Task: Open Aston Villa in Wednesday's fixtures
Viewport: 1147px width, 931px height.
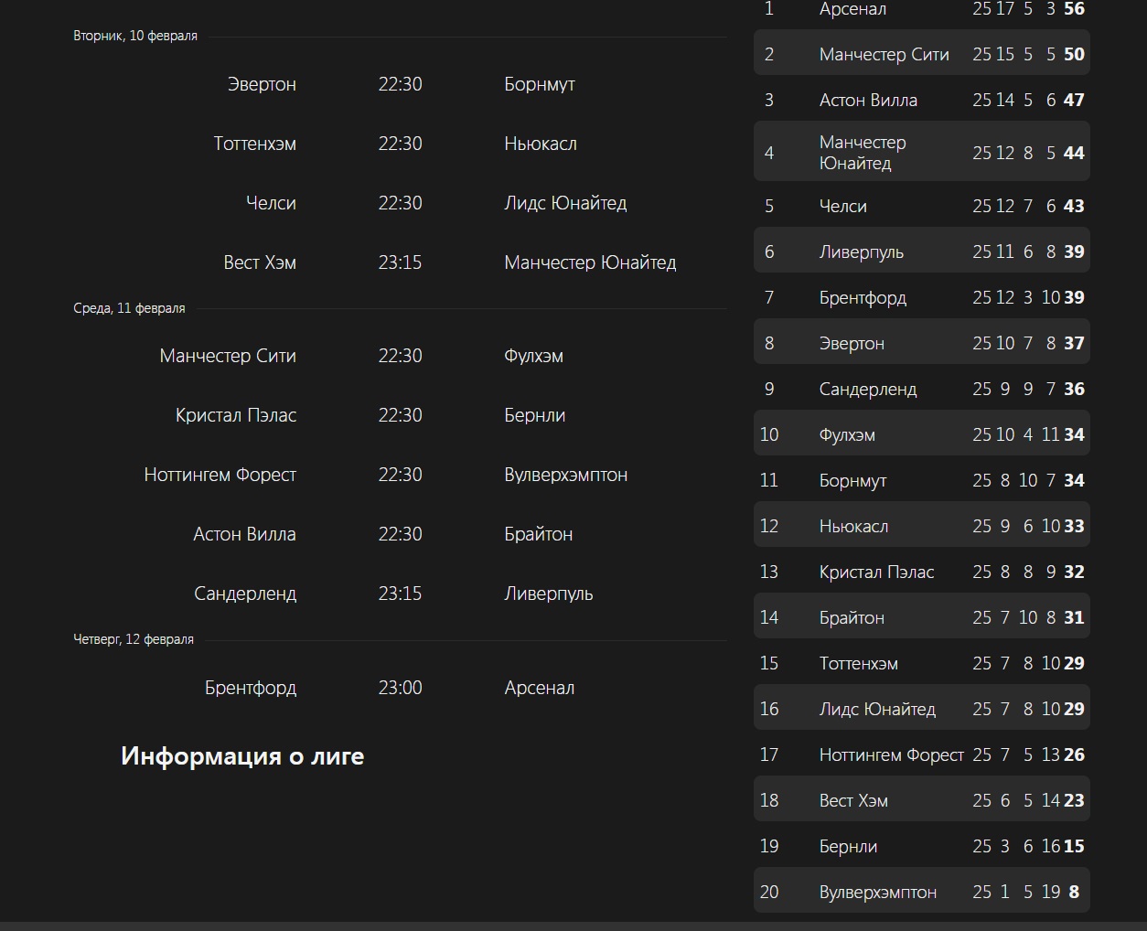Action: (244, 534)
